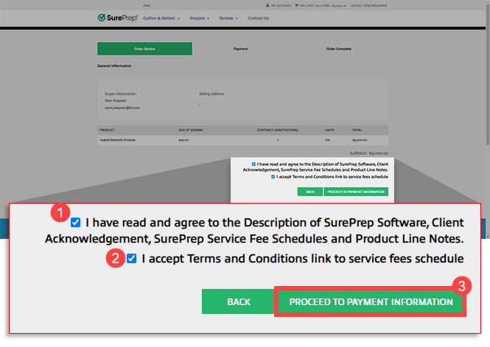
Task: Click the page's vertical scrollbar
Action: [x=488, y=118]
